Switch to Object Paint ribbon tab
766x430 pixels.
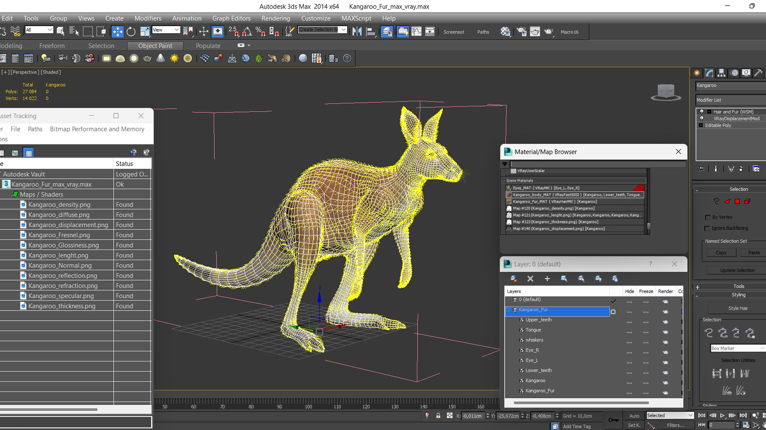click(155, 46)
